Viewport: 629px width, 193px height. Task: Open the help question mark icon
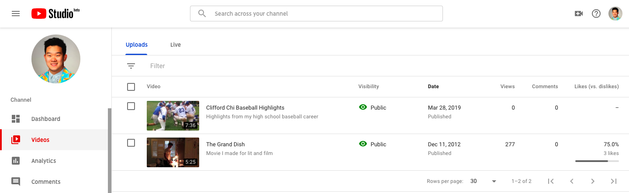(596, 14)
